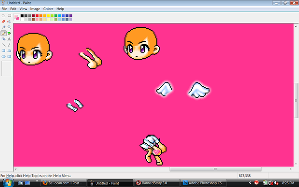Click the vertical scrollbar thumb
This screenshot has width=299, height=187.
[296, 101]
